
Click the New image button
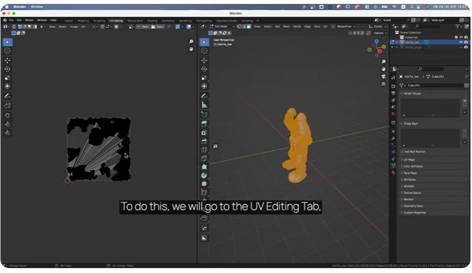point(142,27)
